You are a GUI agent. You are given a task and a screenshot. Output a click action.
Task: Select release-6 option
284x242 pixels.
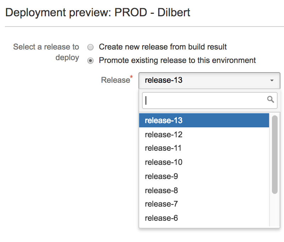point(162,218)
